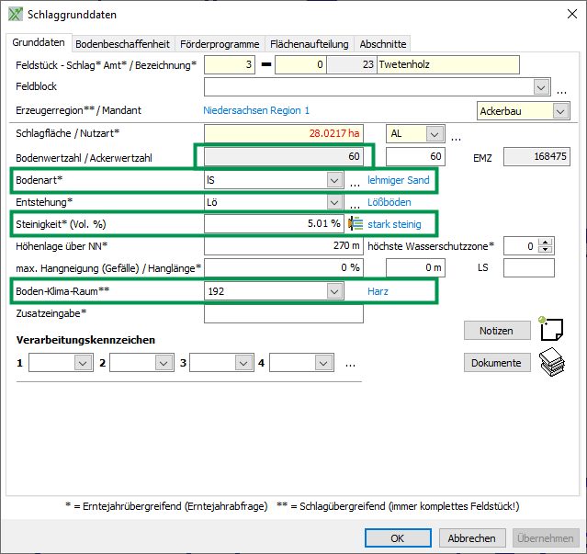Open the Förderprogramme tab

(x=219, y=43)
